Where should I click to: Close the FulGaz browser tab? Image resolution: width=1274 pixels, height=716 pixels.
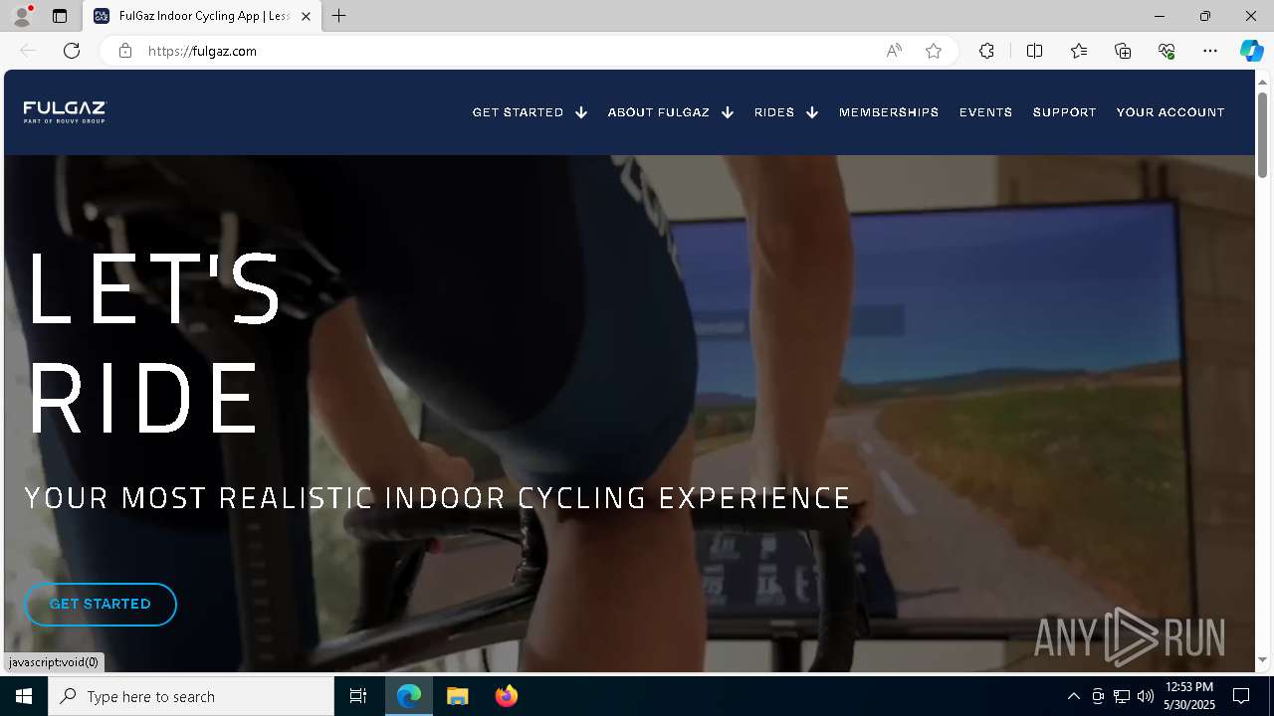(306, 16)
